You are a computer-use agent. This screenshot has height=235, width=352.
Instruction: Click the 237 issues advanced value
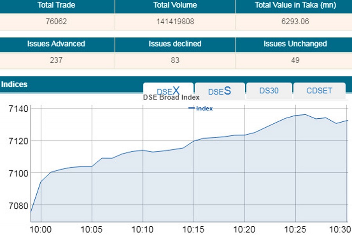coord(56,60)
